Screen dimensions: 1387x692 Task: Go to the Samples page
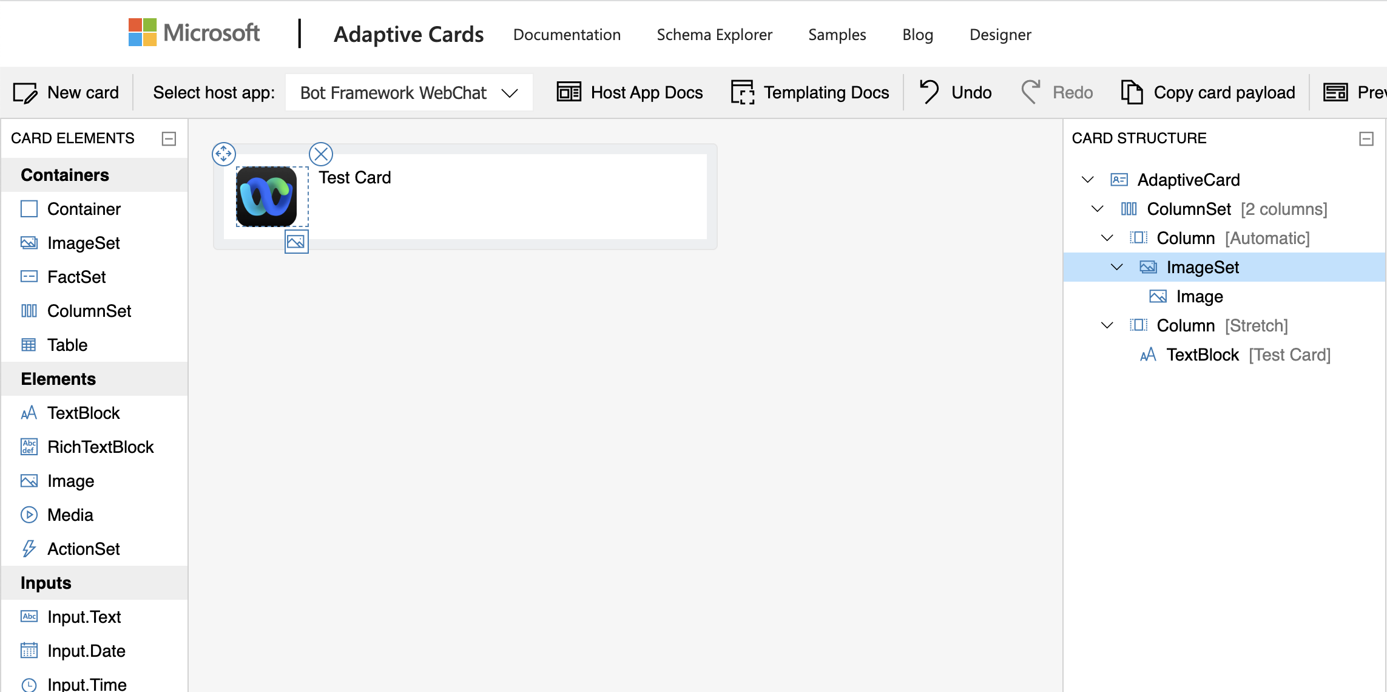(837, 35)
